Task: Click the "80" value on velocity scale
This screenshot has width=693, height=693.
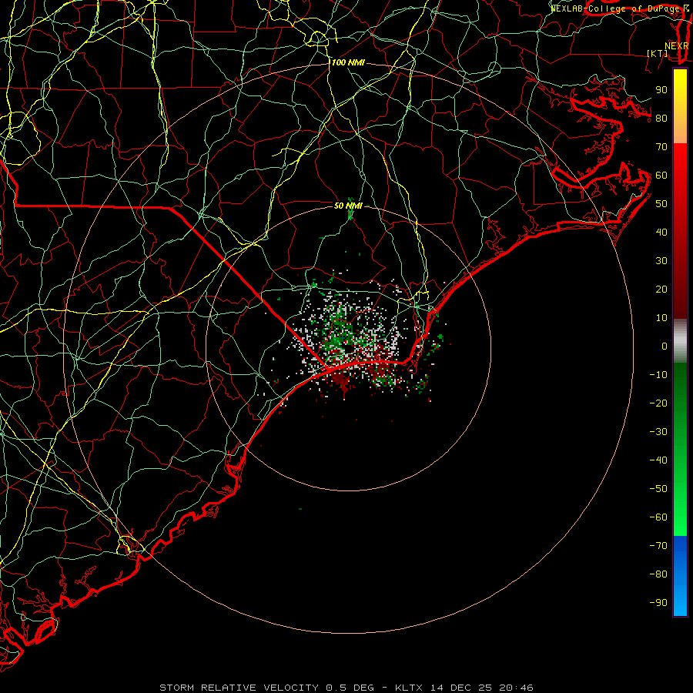Action: [x=661, y=118]
